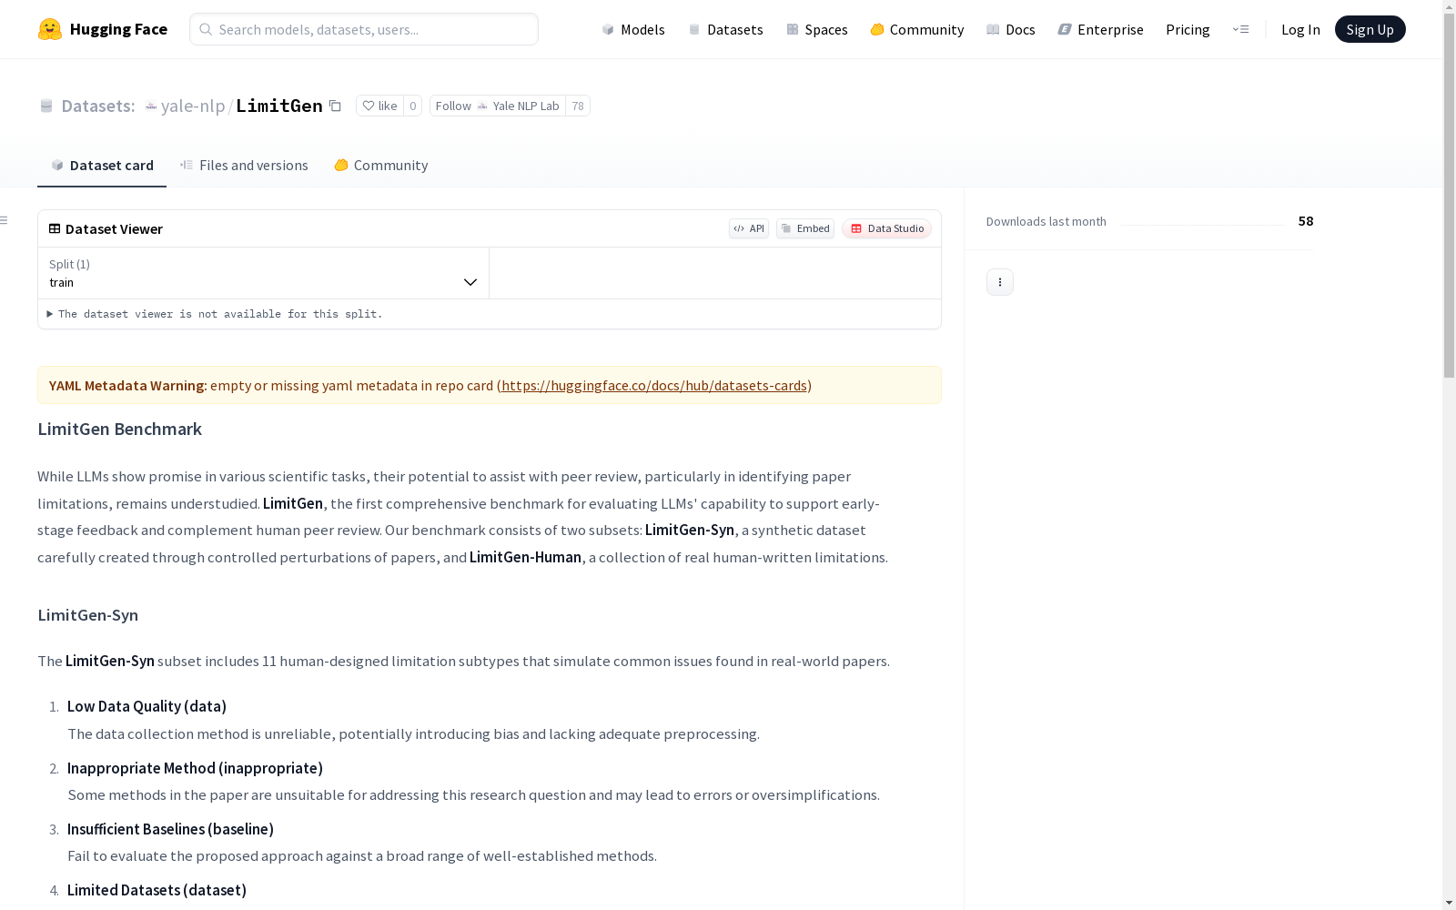Select the Dataset card tab
The width and height of the screenshot is (1456, 910).
pos(102,165)
